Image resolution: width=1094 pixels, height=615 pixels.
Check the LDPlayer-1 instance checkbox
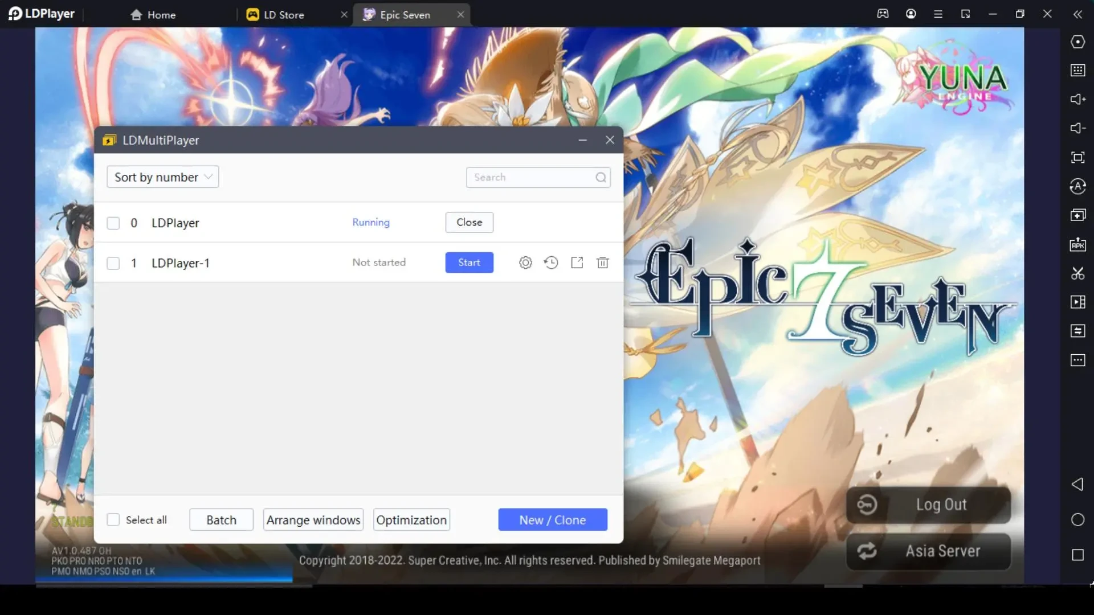point(114,262)
